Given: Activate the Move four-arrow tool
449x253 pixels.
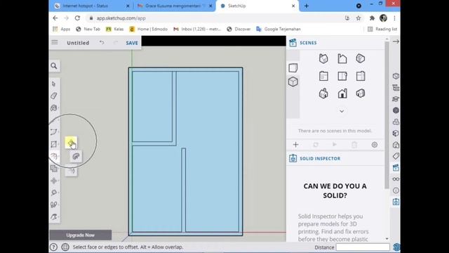Looking at the screenshot, I should click(54, 181).
